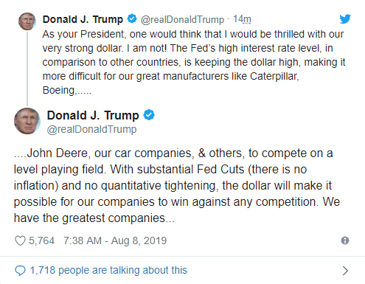The image size is (365, 284).
Task: Click the 5,764 likes count
Action: [x=41, y=240]
